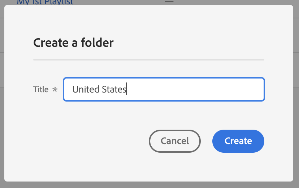Click the dash mark above the dialog
The image size is (299, 188).
click(x=169, y=2)
